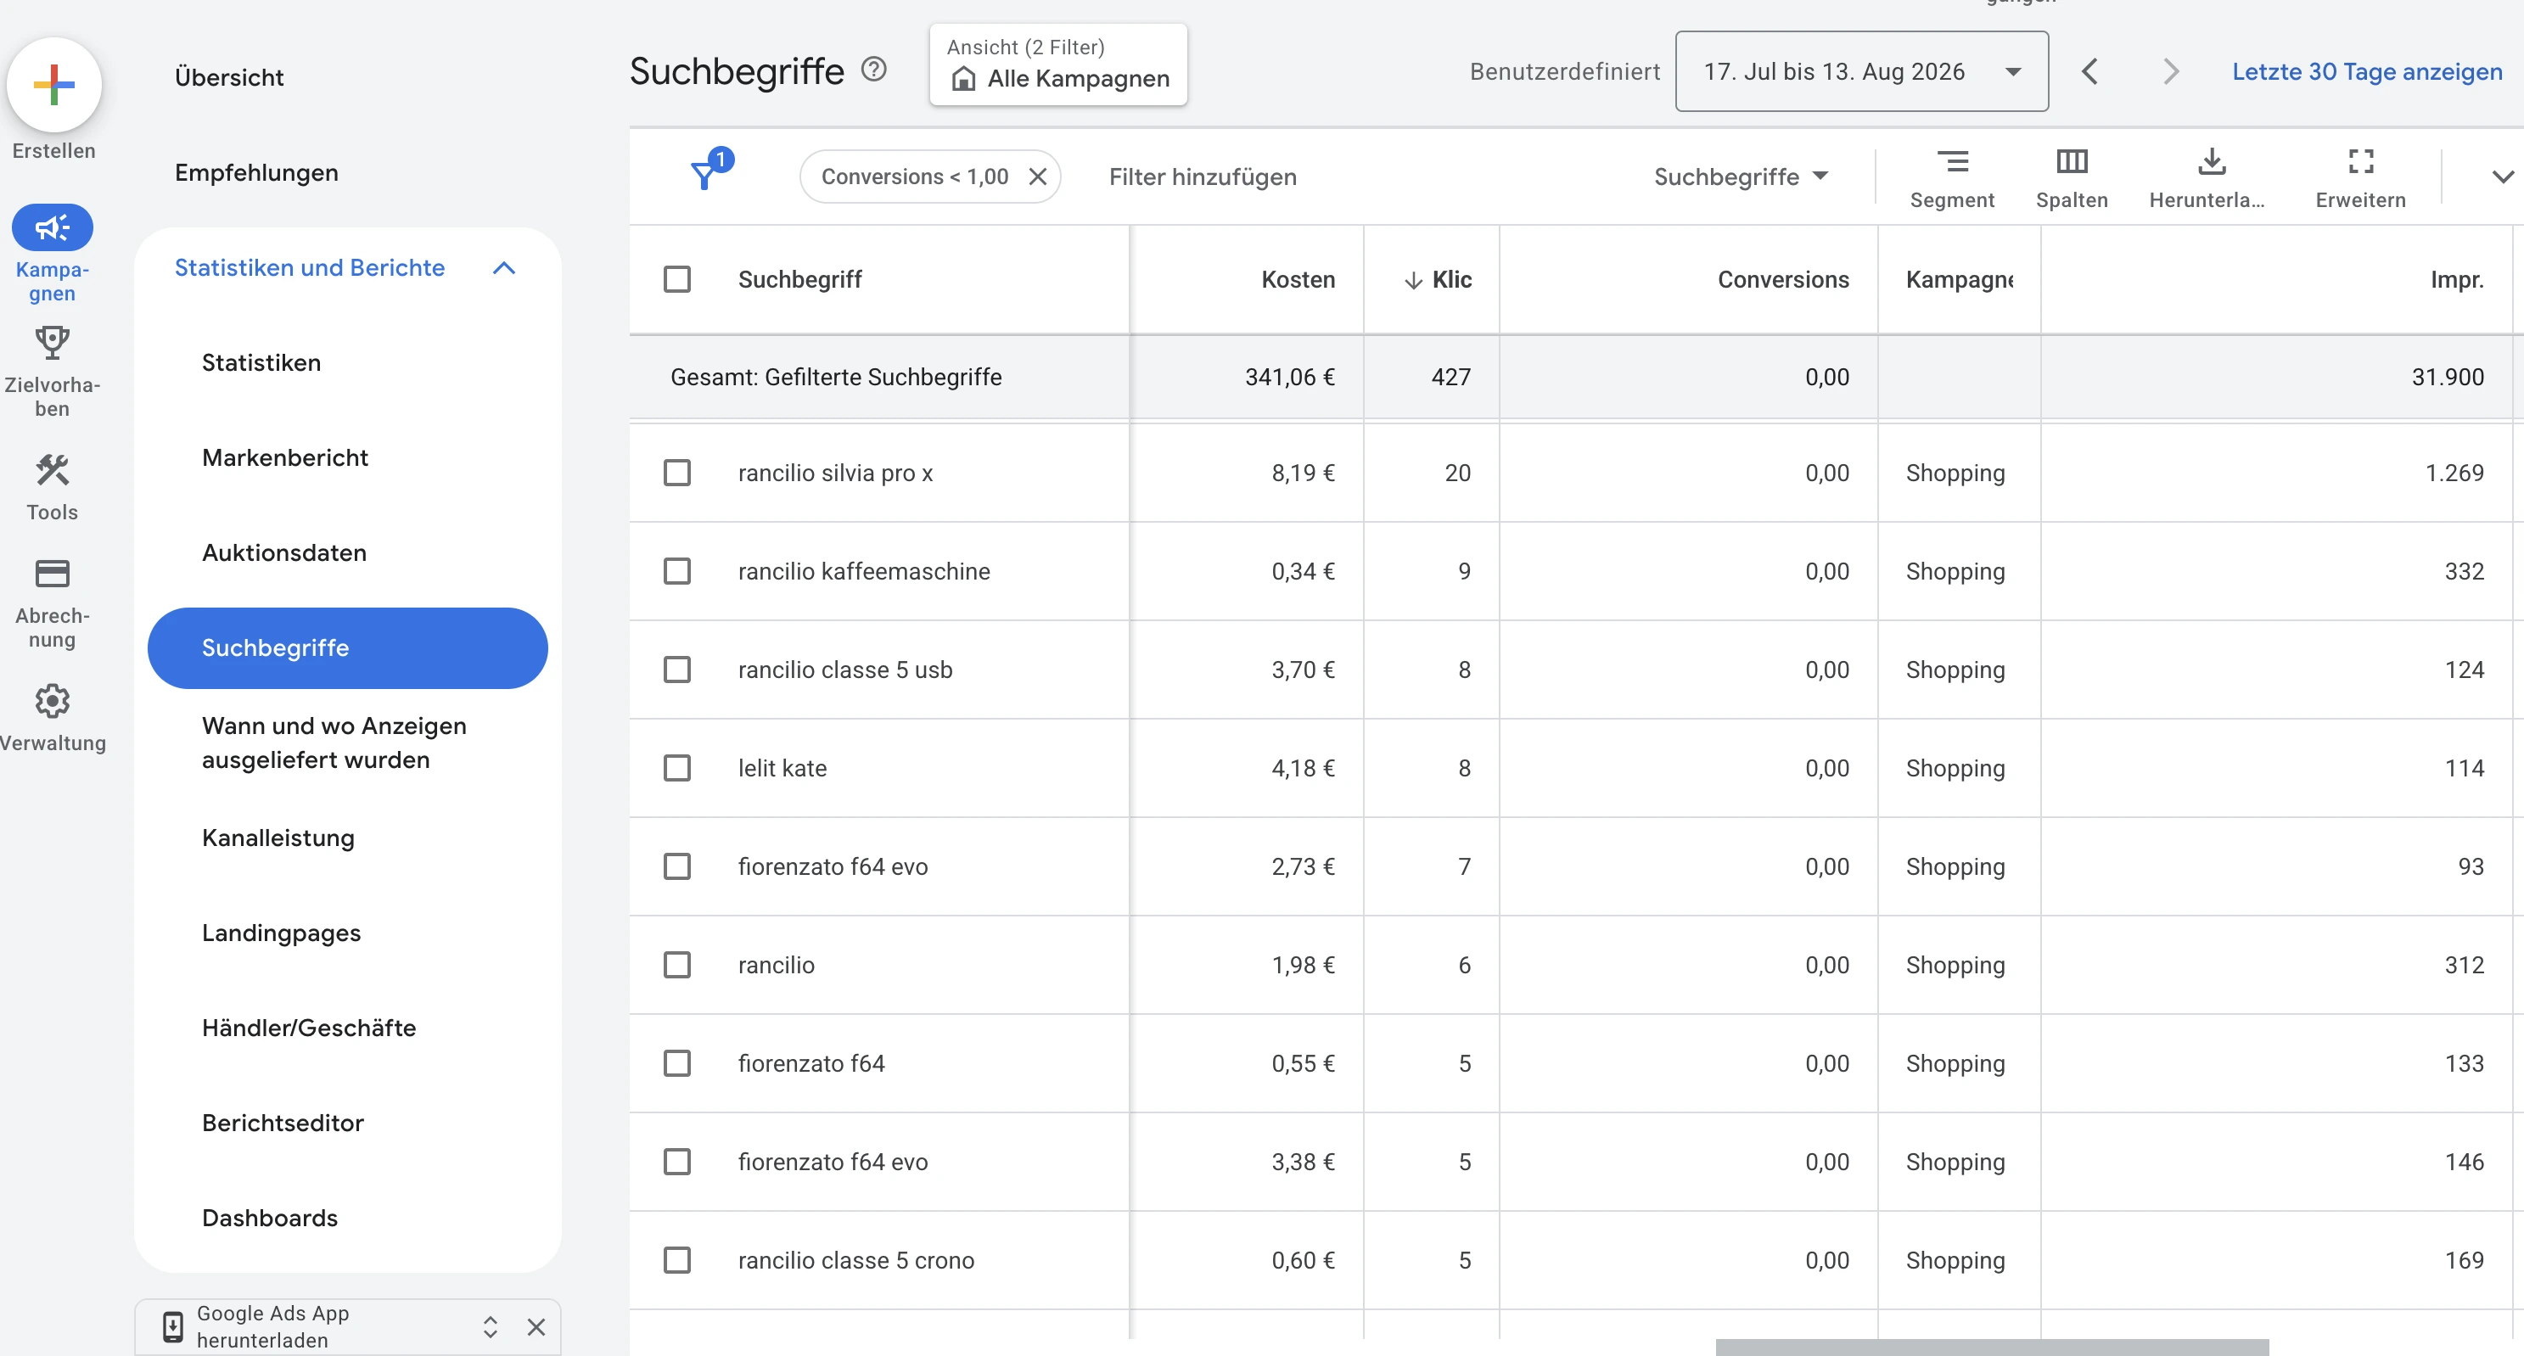This screenshot has height=1356, width=2524.
Task: Click Letzte 30 Tage anzeigen link
Action: [x=2367, y=71]
